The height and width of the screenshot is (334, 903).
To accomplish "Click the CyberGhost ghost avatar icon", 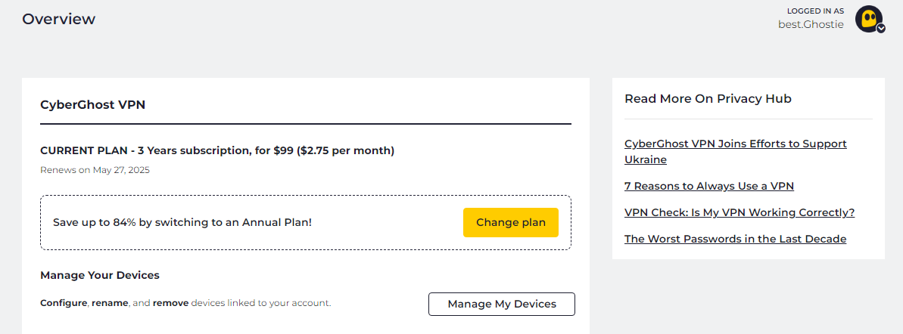I will click(x=867, y=18).
